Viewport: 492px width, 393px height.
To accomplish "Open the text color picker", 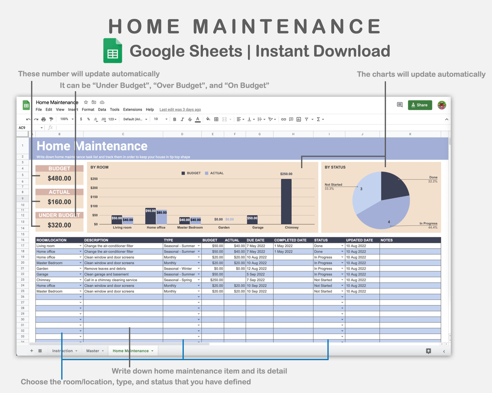I will [x=197, y=119].
